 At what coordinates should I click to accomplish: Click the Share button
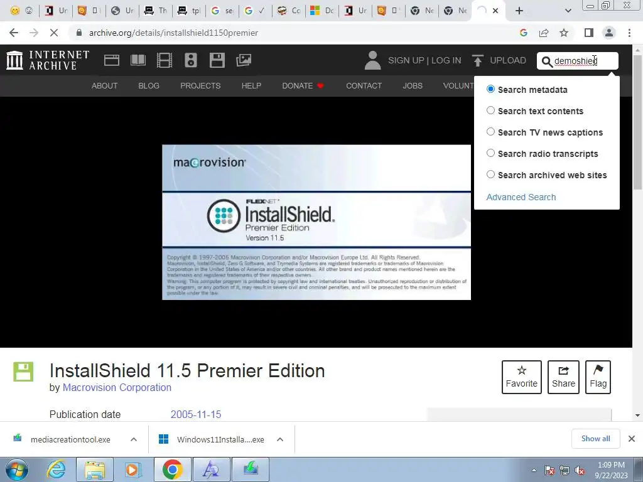563,377
